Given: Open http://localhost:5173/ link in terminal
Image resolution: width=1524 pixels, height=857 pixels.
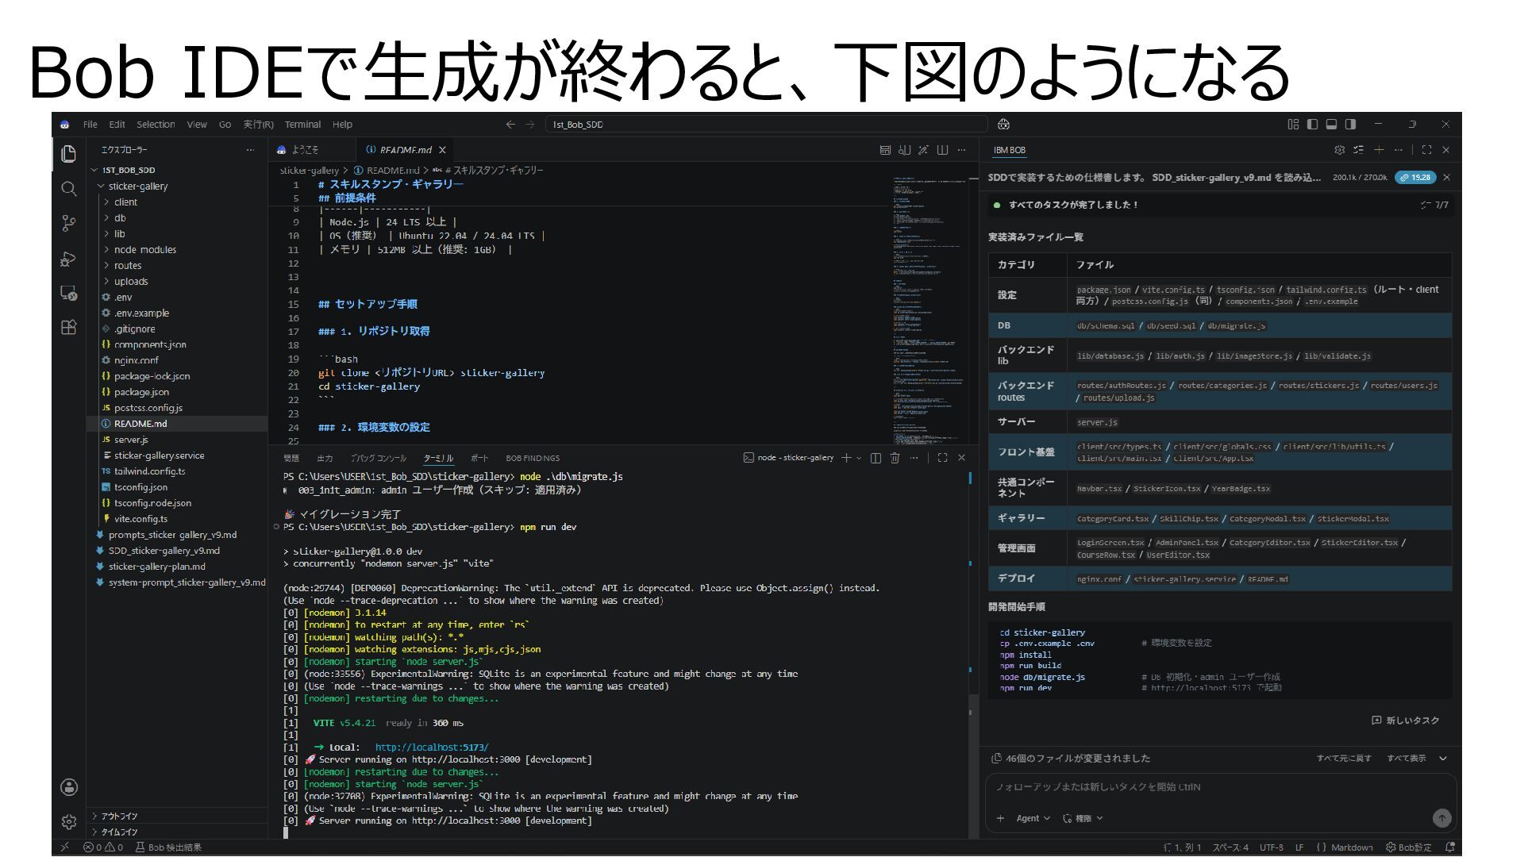Looking at the screenshot, I should click(x=432, y=747).
